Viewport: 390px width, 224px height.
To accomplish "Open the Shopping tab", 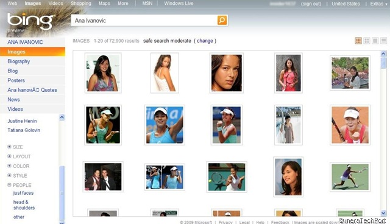I will (x=81, y=4).
